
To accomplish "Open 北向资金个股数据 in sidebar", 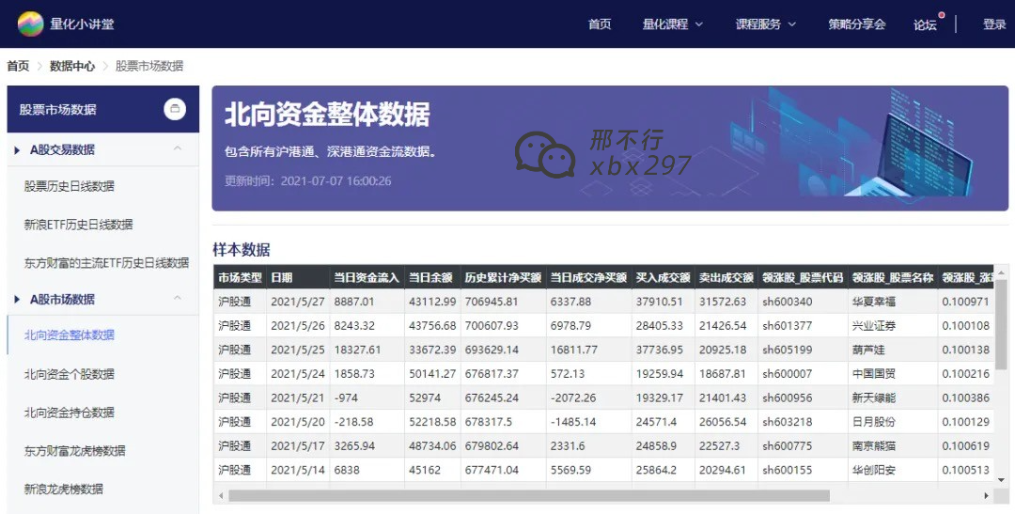I will 70,374.
